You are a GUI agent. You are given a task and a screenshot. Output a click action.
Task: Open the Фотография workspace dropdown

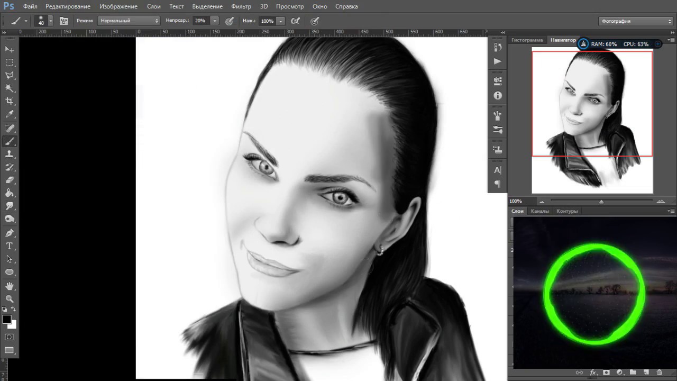tap(636, 21)
